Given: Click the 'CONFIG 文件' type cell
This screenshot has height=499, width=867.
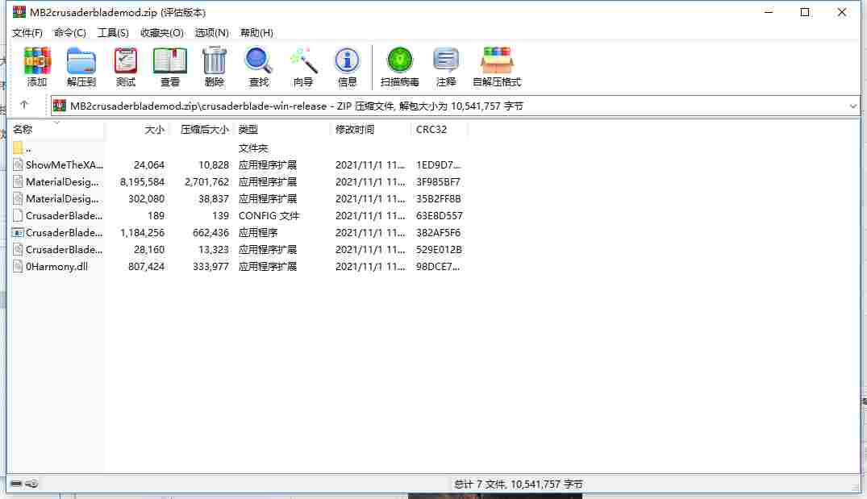Looking at the screenshot, I should click(x=269, y=215).
